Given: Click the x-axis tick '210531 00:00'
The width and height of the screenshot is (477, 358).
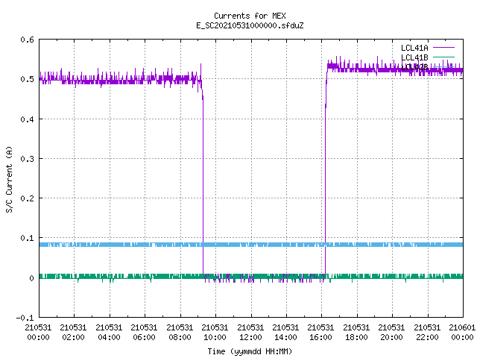Looking at the screenshot, I should click(x=38, y=333).
